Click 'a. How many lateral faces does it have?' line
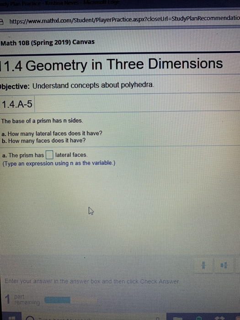 (x=52, y=133)
